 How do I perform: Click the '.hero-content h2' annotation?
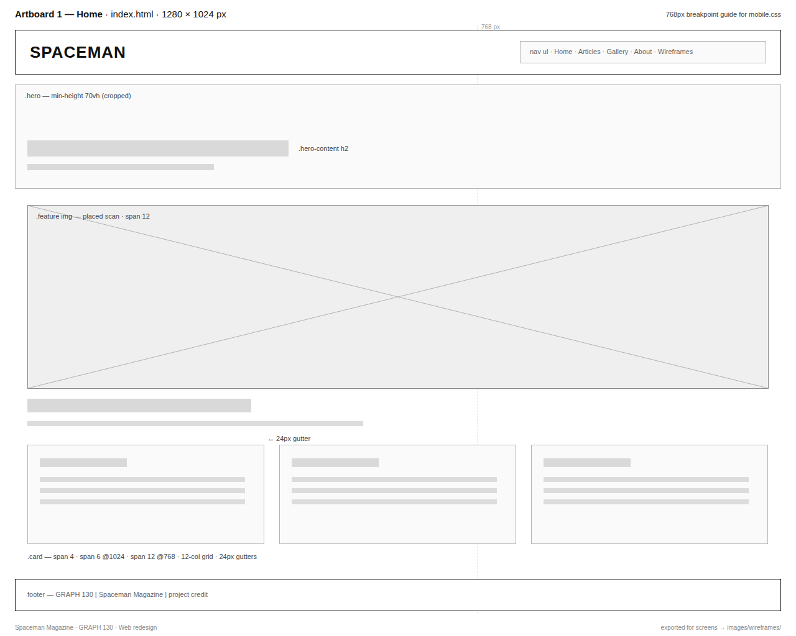[323, 148]
